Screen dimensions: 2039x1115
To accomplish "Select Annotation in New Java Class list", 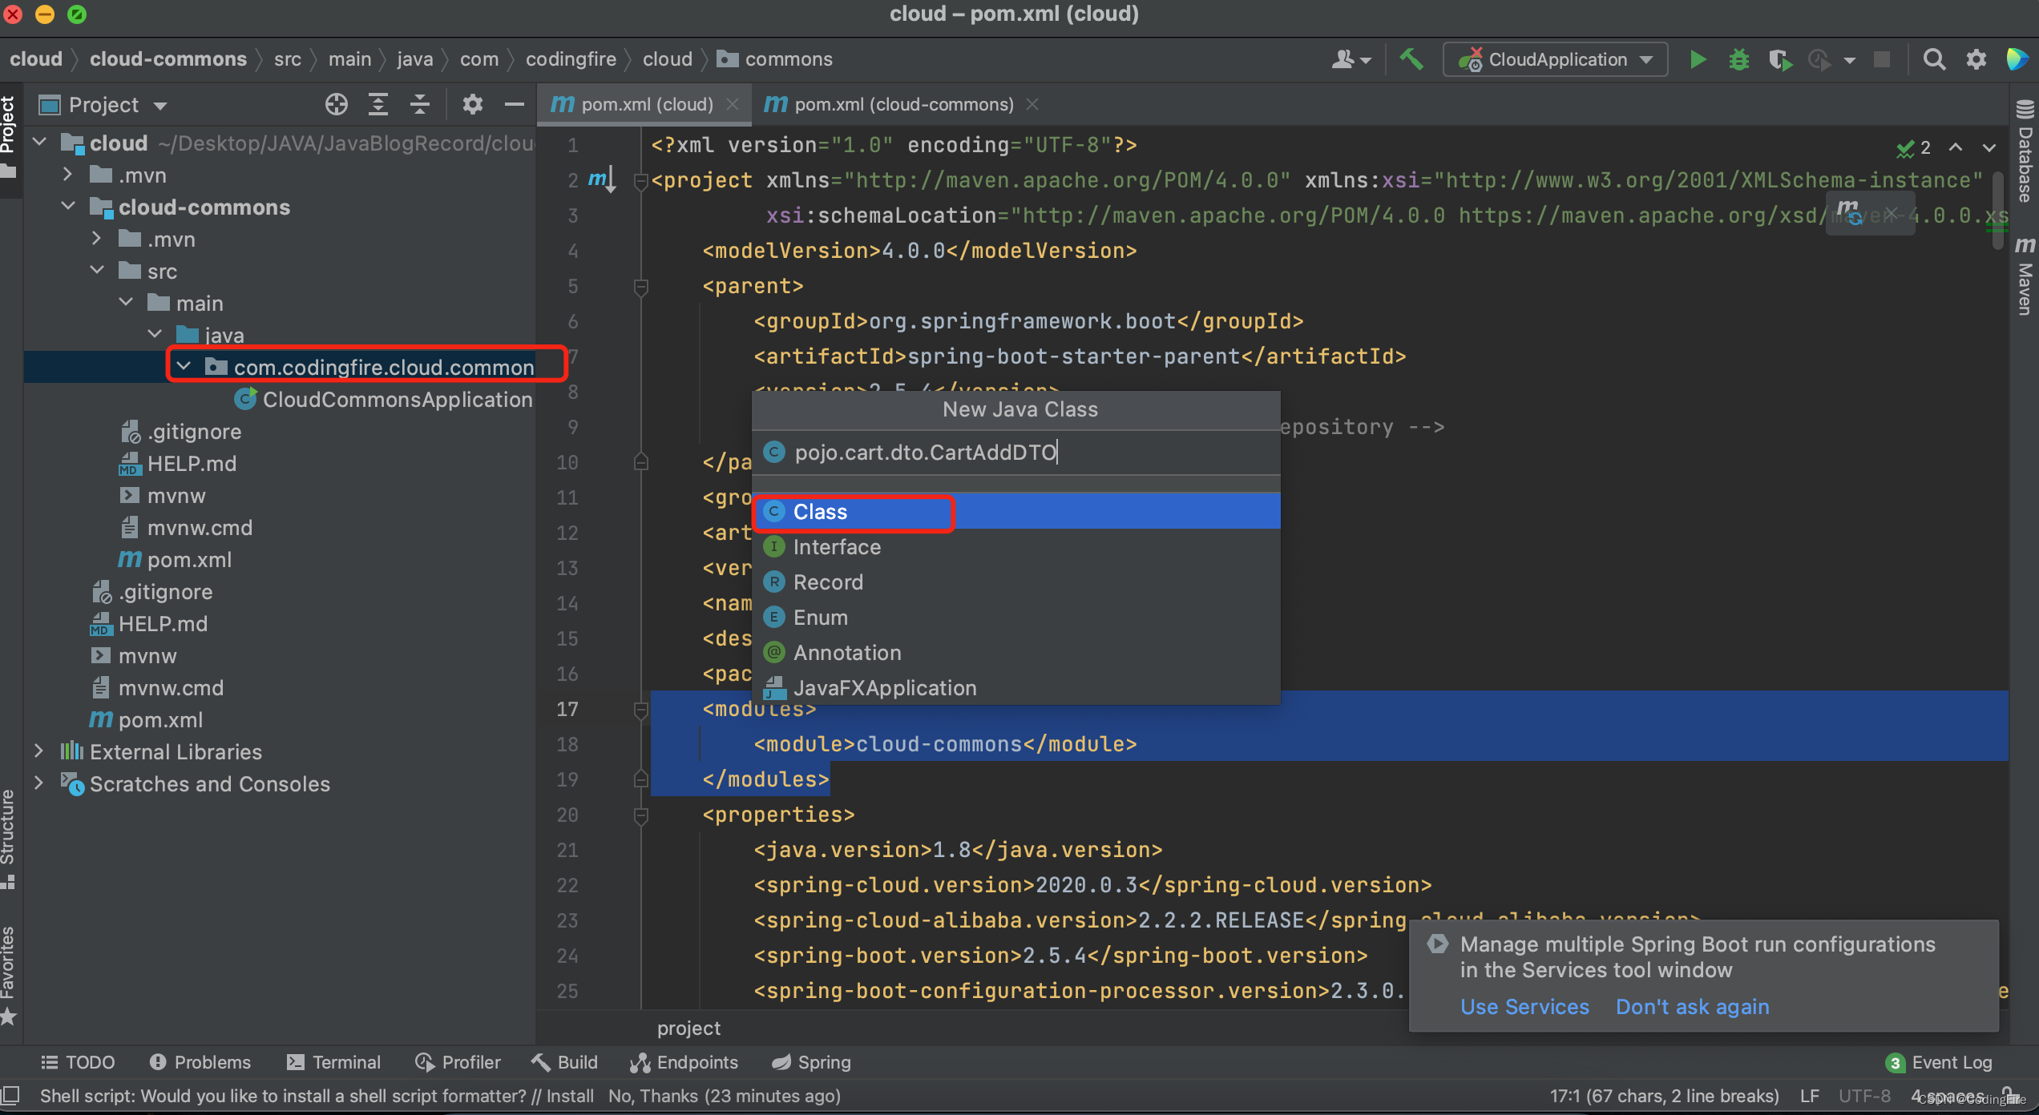I will [1015, 653].
